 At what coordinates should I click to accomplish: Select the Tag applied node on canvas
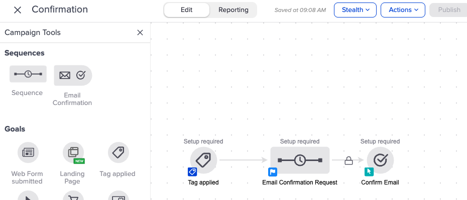pyautogui.click(x=203, y=160)
